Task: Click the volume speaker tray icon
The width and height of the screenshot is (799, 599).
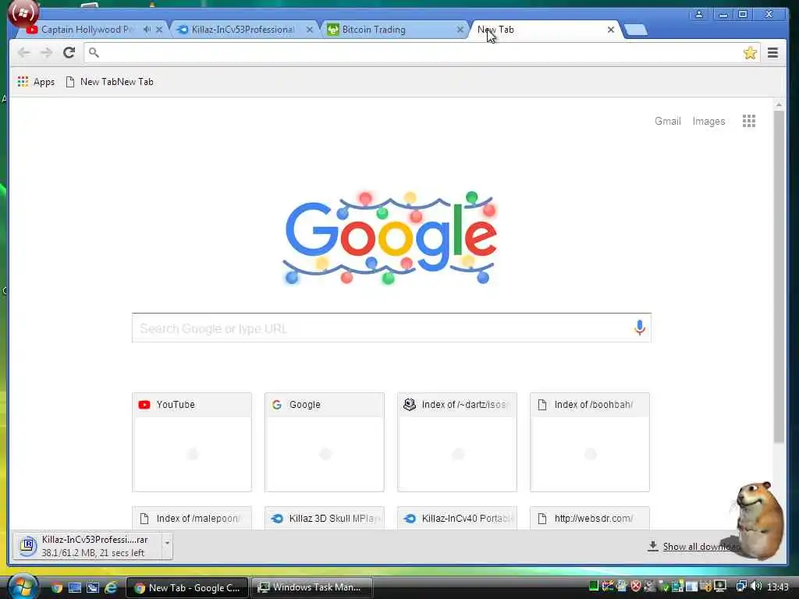Action: coord(756,587)
